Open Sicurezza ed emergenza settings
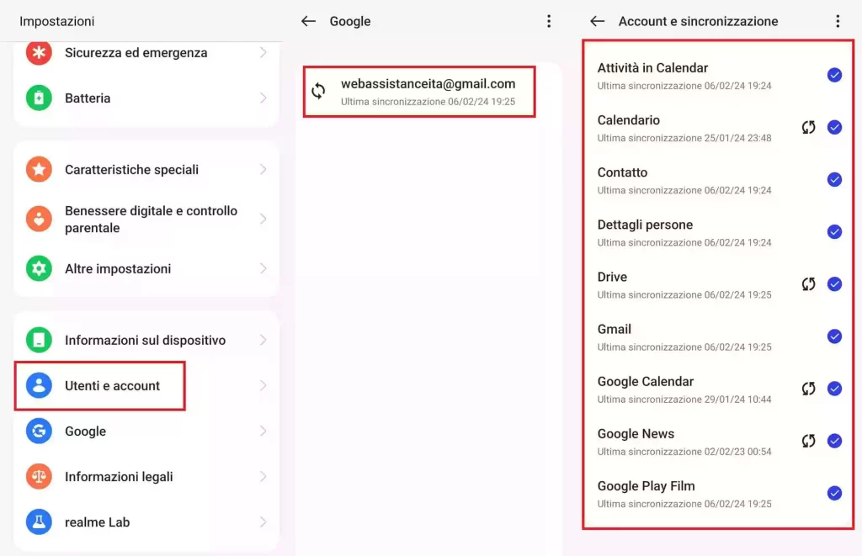Image resolution: width=862 pixels, height=556 pixels. pyautogui.click(x=146, y=53)
